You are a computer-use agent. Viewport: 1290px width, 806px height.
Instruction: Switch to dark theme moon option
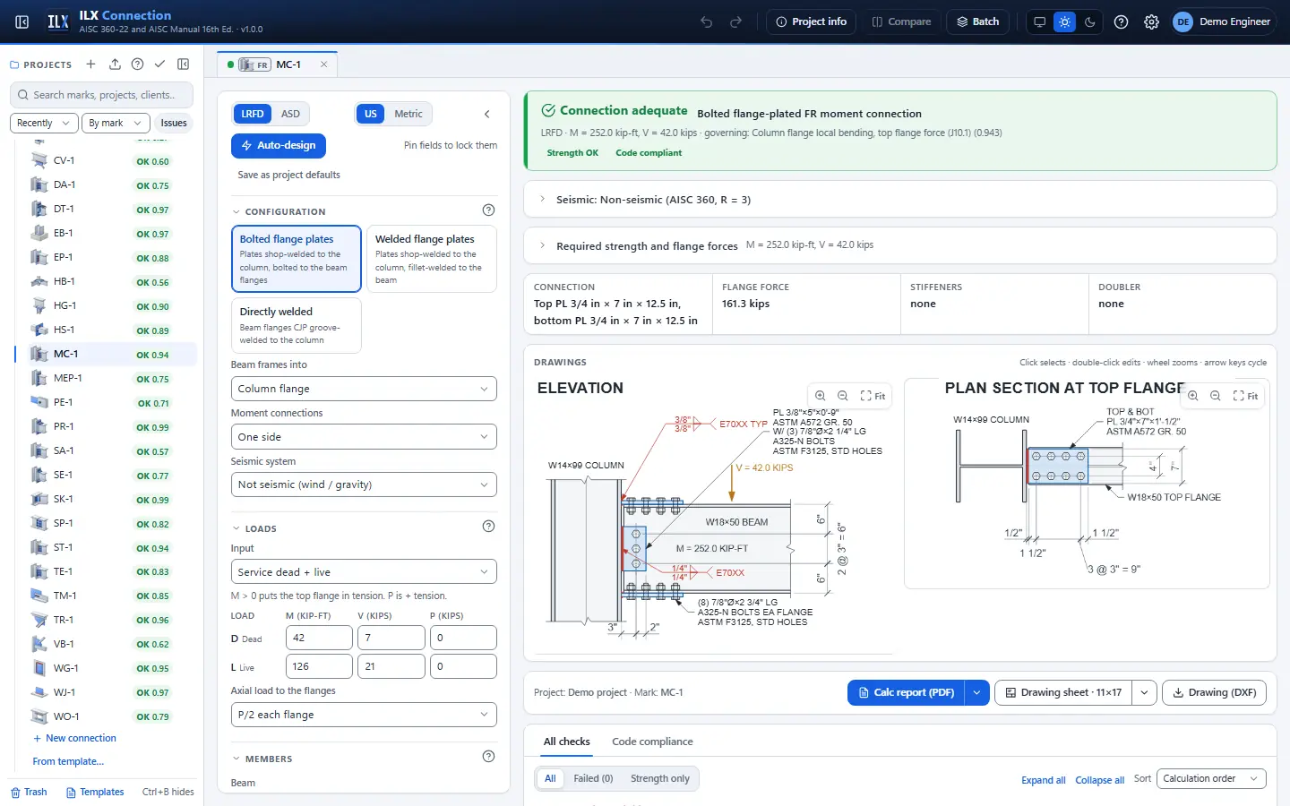pyautogui.click(x=1090, y=21)
